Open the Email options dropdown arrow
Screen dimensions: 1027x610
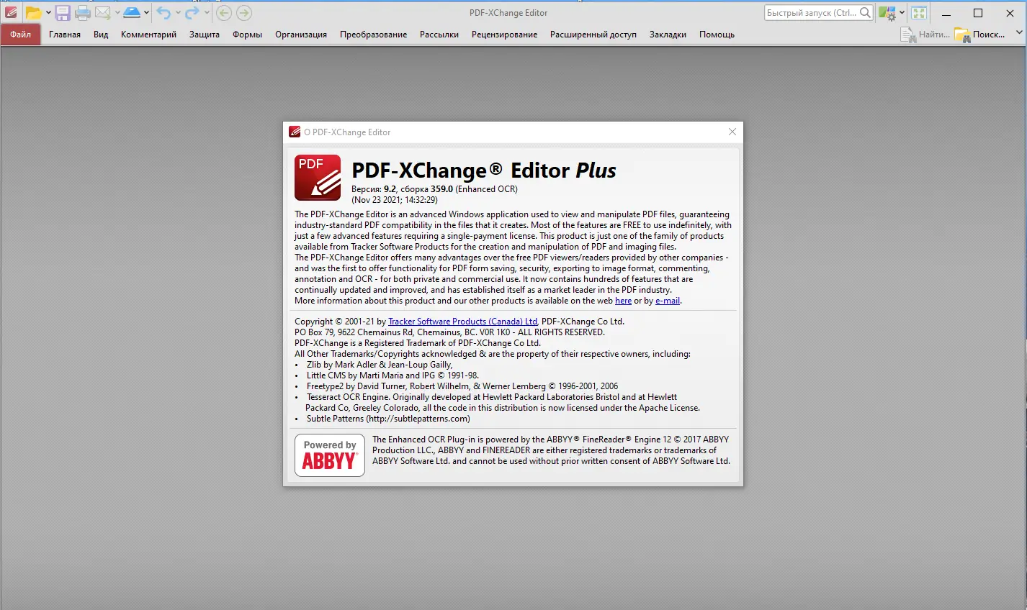[117, 12]
